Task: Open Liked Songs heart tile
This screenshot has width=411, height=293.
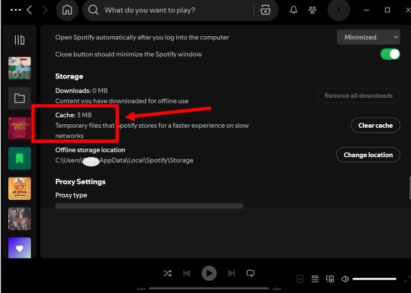Action: [19, 248]
